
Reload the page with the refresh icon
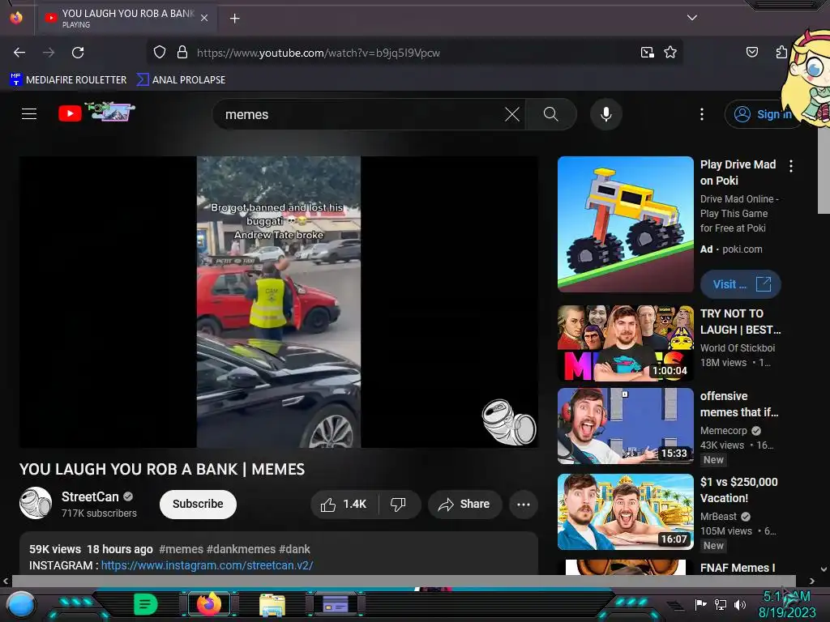78,53
